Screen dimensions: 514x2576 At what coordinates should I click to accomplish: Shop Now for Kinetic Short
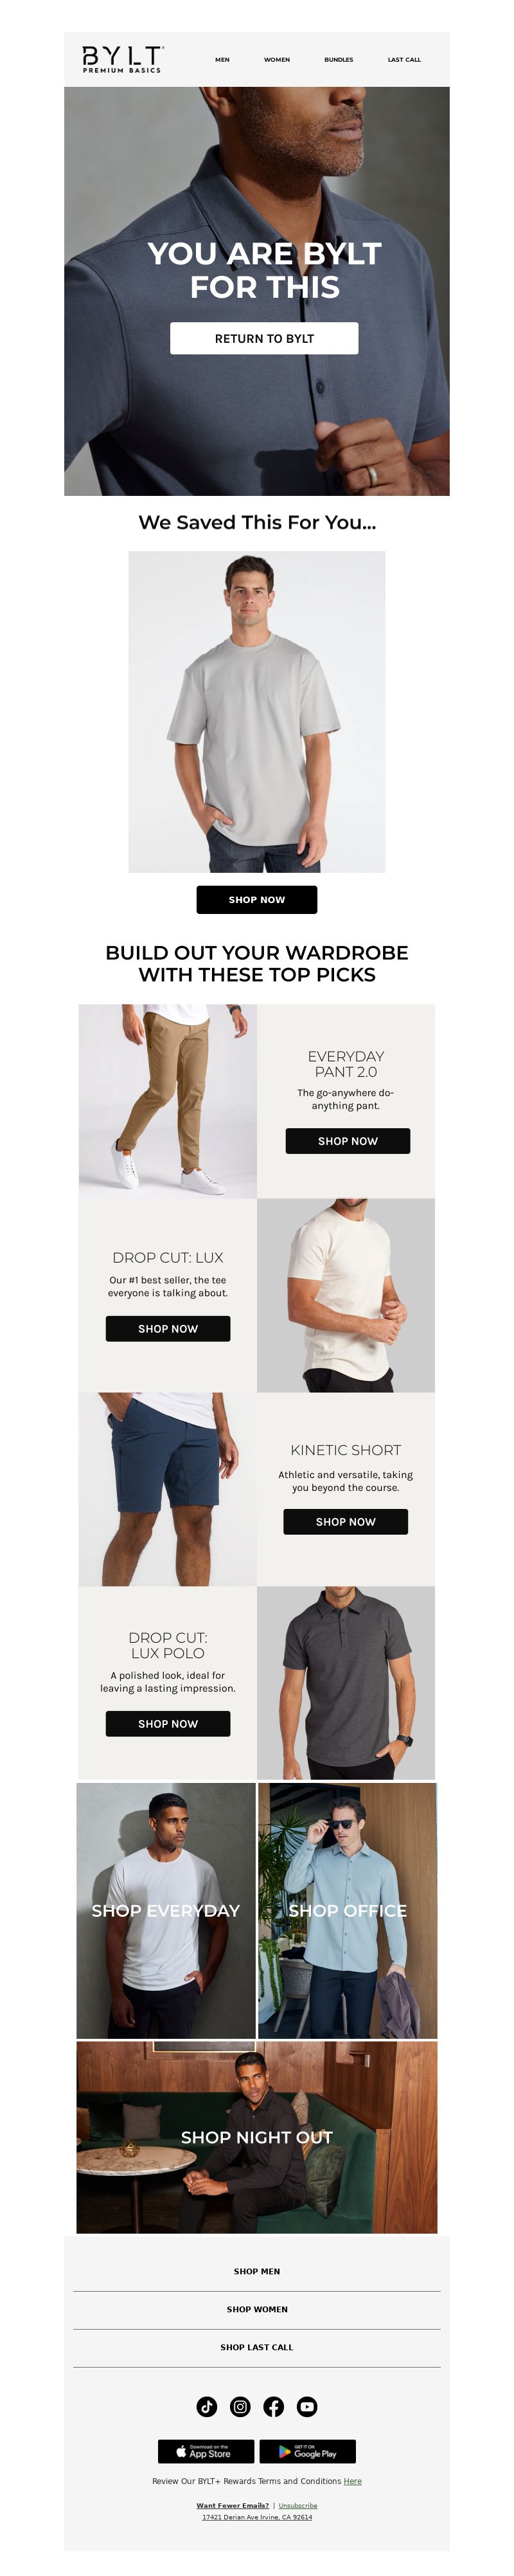pyautogui.click(x=345, y=1522)
